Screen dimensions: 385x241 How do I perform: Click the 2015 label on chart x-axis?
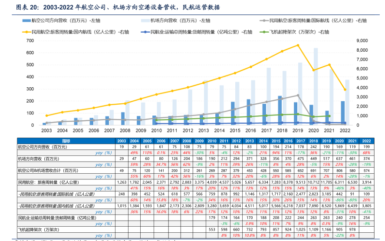[235, 130]
